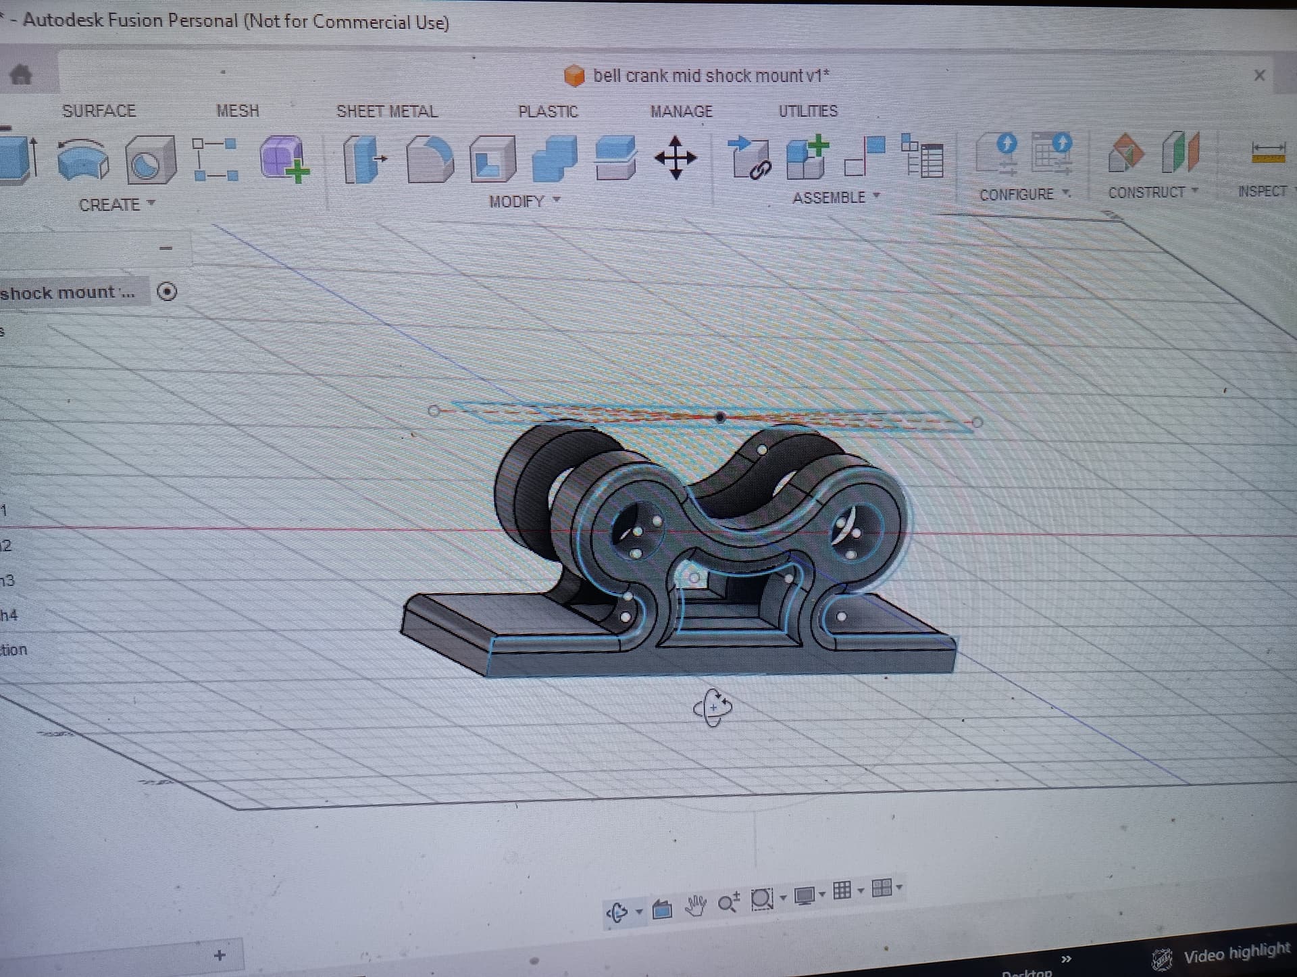Screen dimensions: 1297x977
Task: Select the Pan hand tool
Action: (695, 905)
